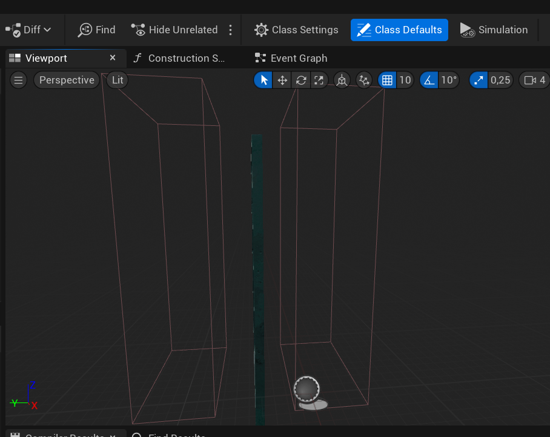
Task: Select the Rotate tool in viewport toolbar
Action: (301, 80)
